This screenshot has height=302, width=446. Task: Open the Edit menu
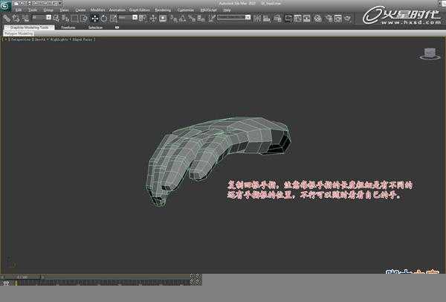(x=19, y=10)
